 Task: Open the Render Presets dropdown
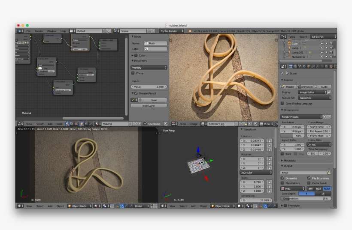tap(301, 116)
